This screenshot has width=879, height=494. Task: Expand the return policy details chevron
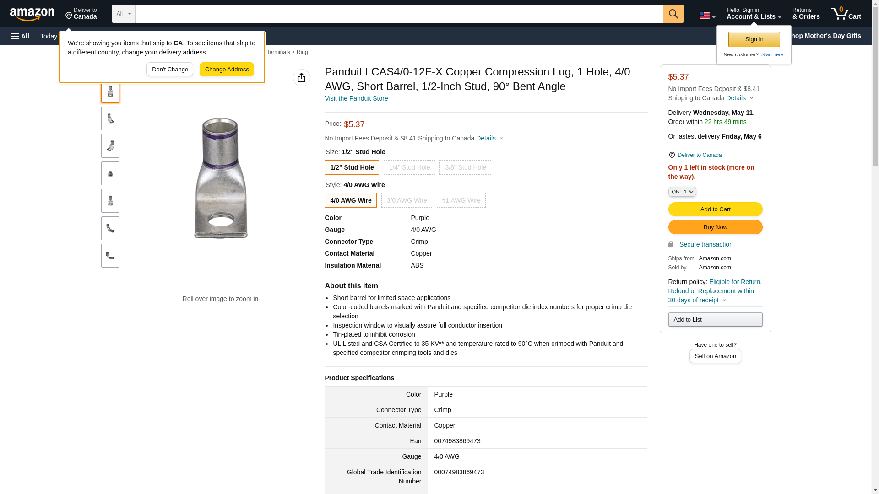pos(724,300)
